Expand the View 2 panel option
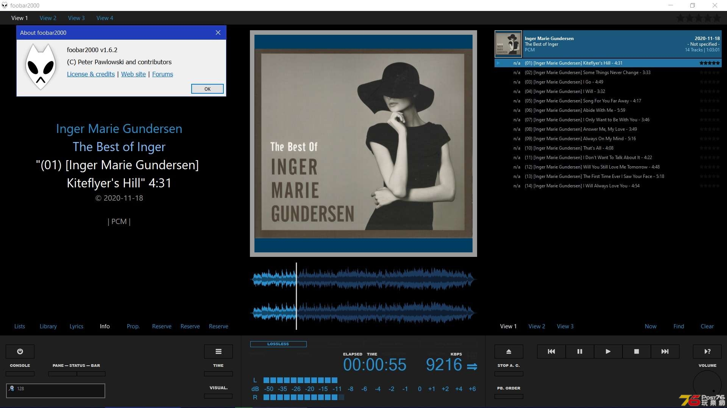 click(536, 326)
